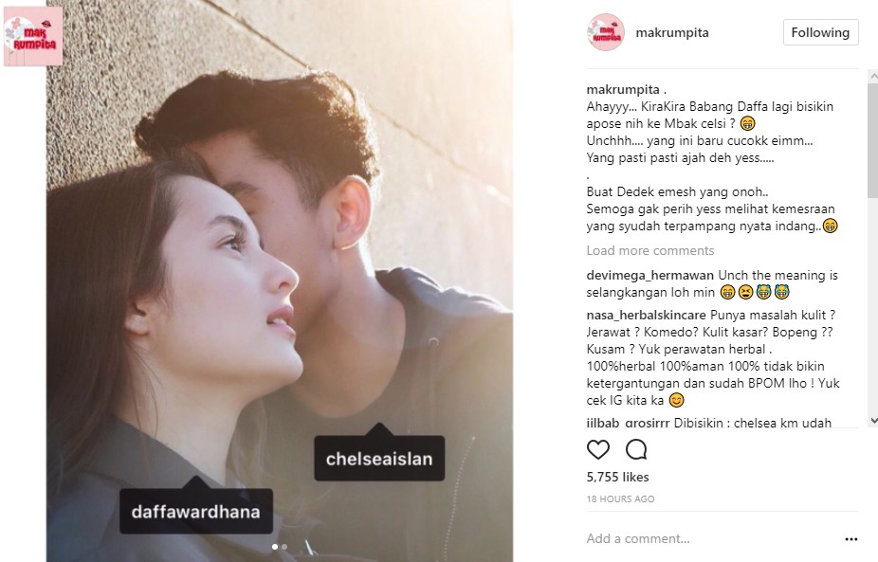Open the chelseaislan photo tag
This screenshot has width=878, height=562.
pos(379,458)
